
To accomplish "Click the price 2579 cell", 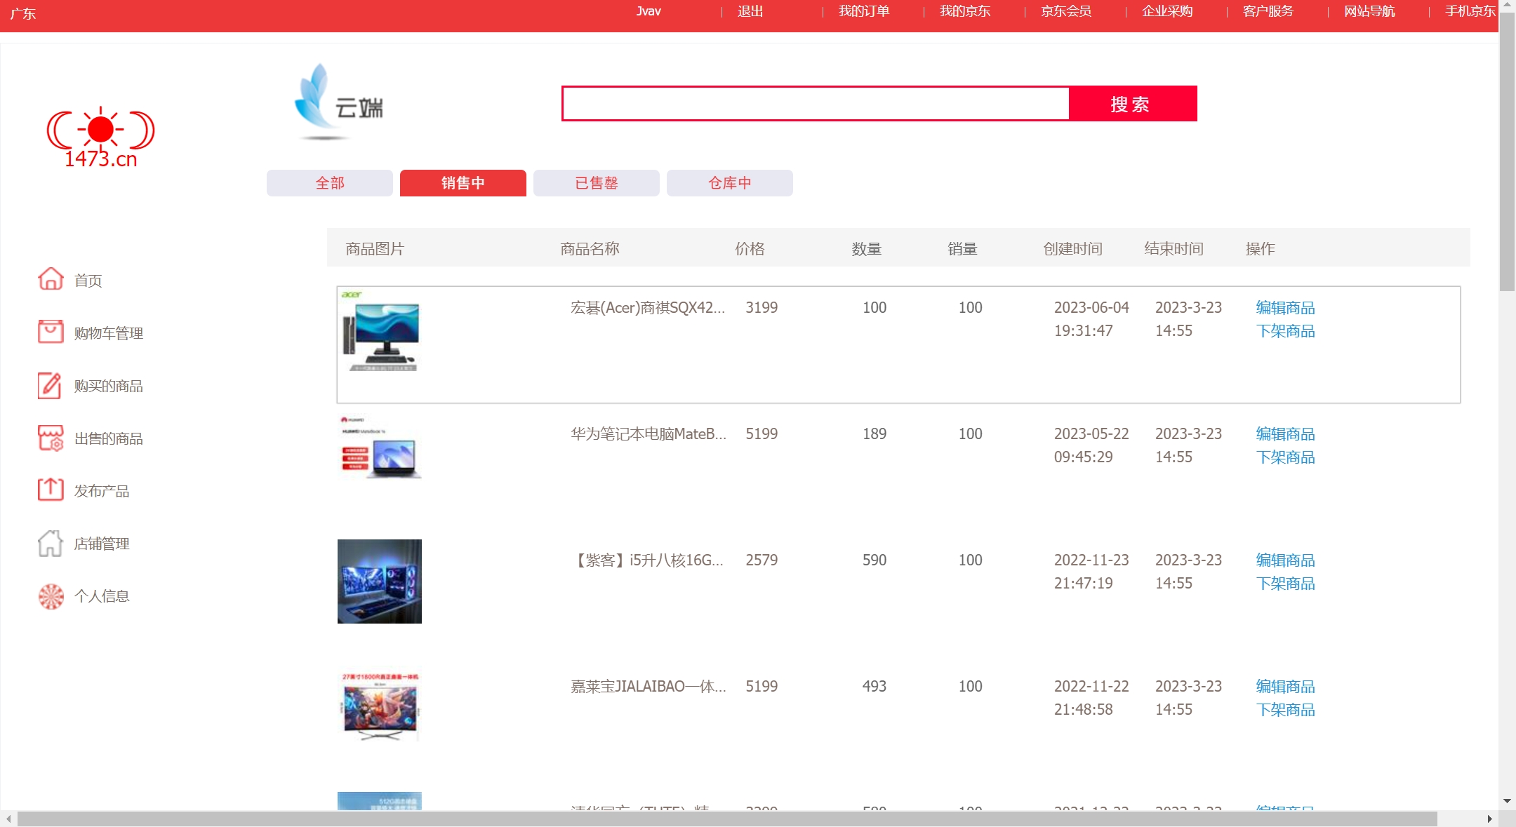I will coord(762,560).
